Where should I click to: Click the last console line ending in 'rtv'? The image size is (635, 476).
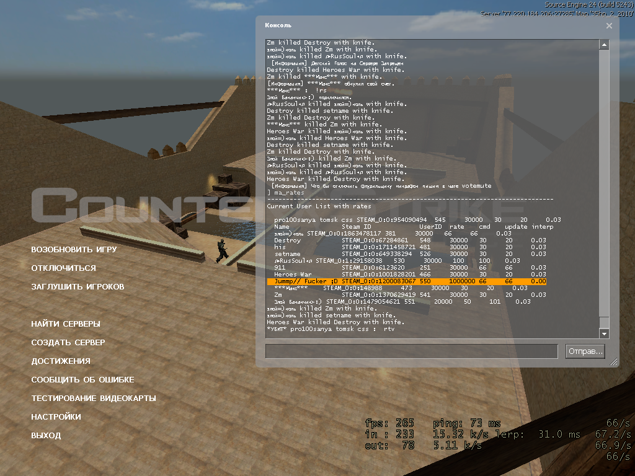[x=331, y=329]
